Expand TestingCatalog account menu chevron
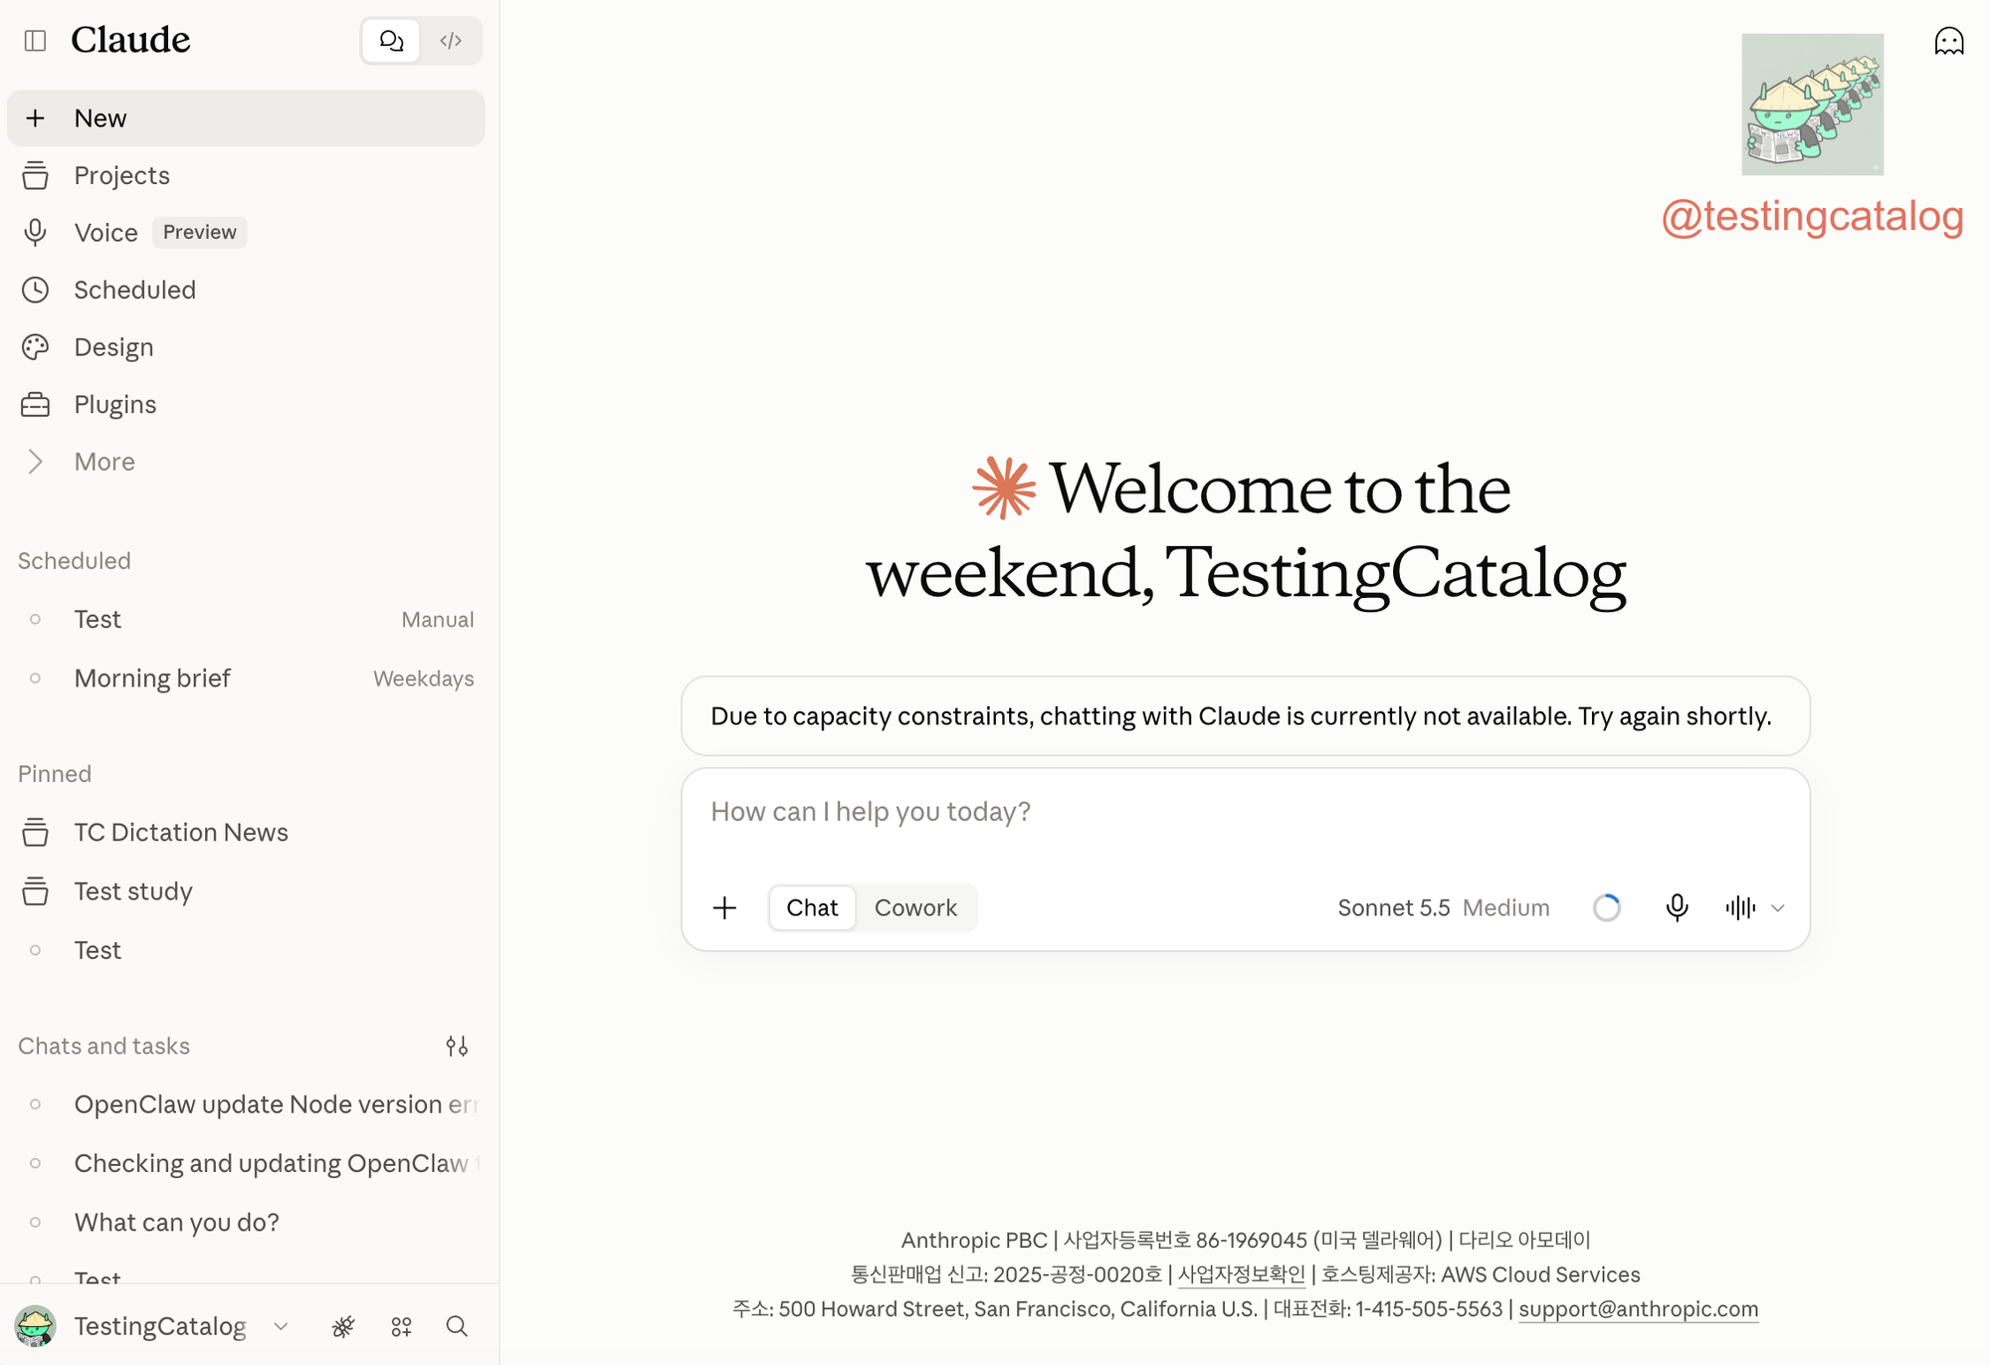Image resolution: width=1990 pixels, height=1365 pixels. click(281, 1326)
